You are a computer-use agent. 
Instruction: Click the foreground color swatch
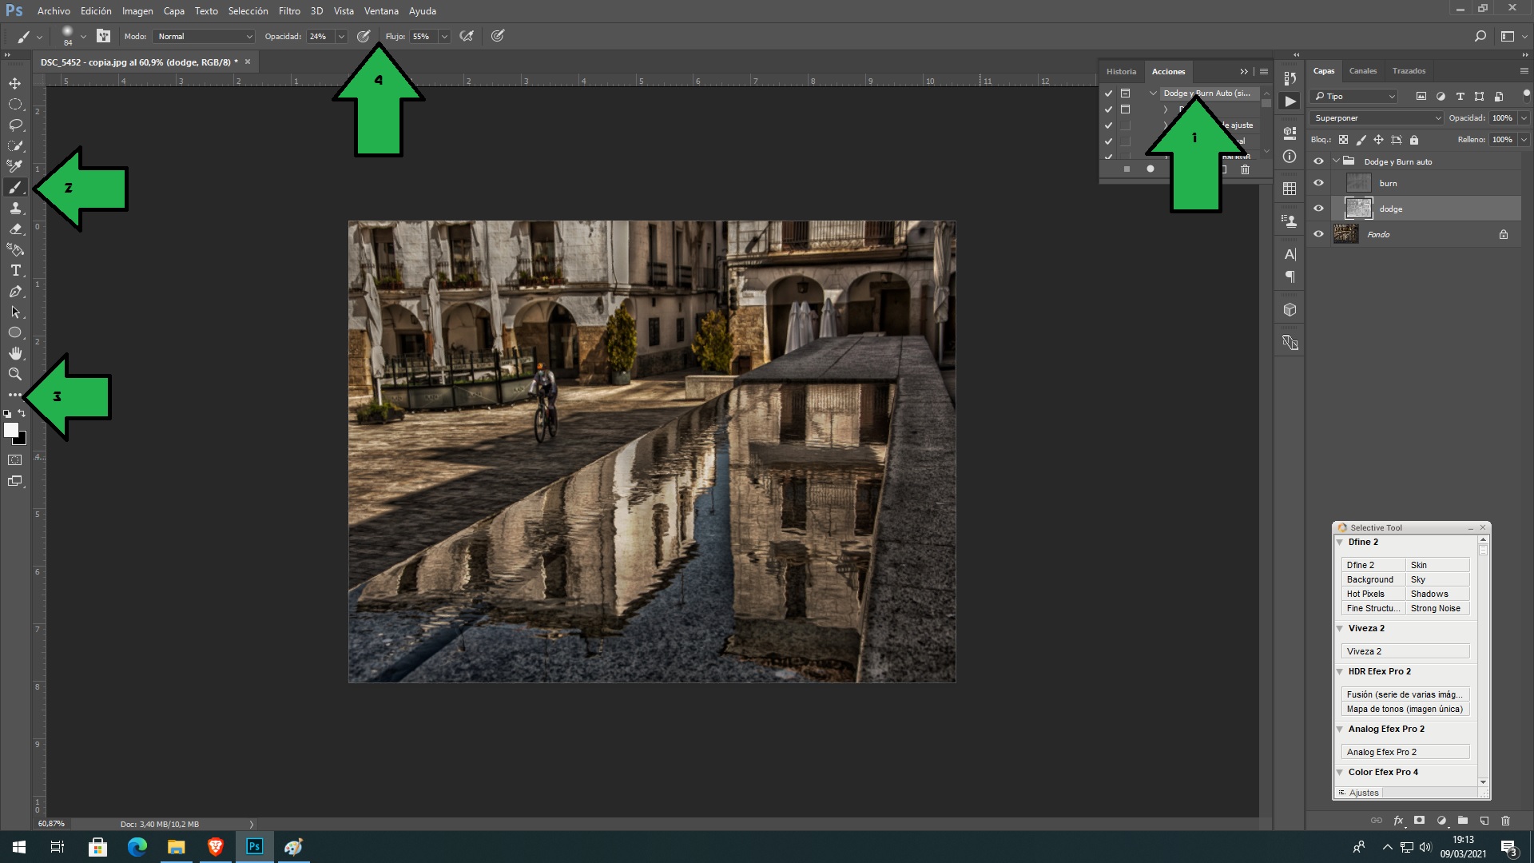pyautogui.click(x=12, y=430)
